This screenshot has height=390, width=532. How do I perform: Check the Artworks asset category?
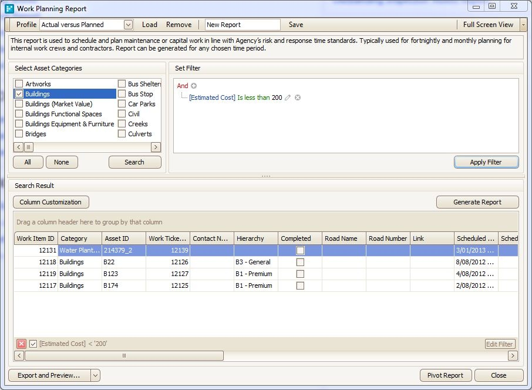pos(19,84)
